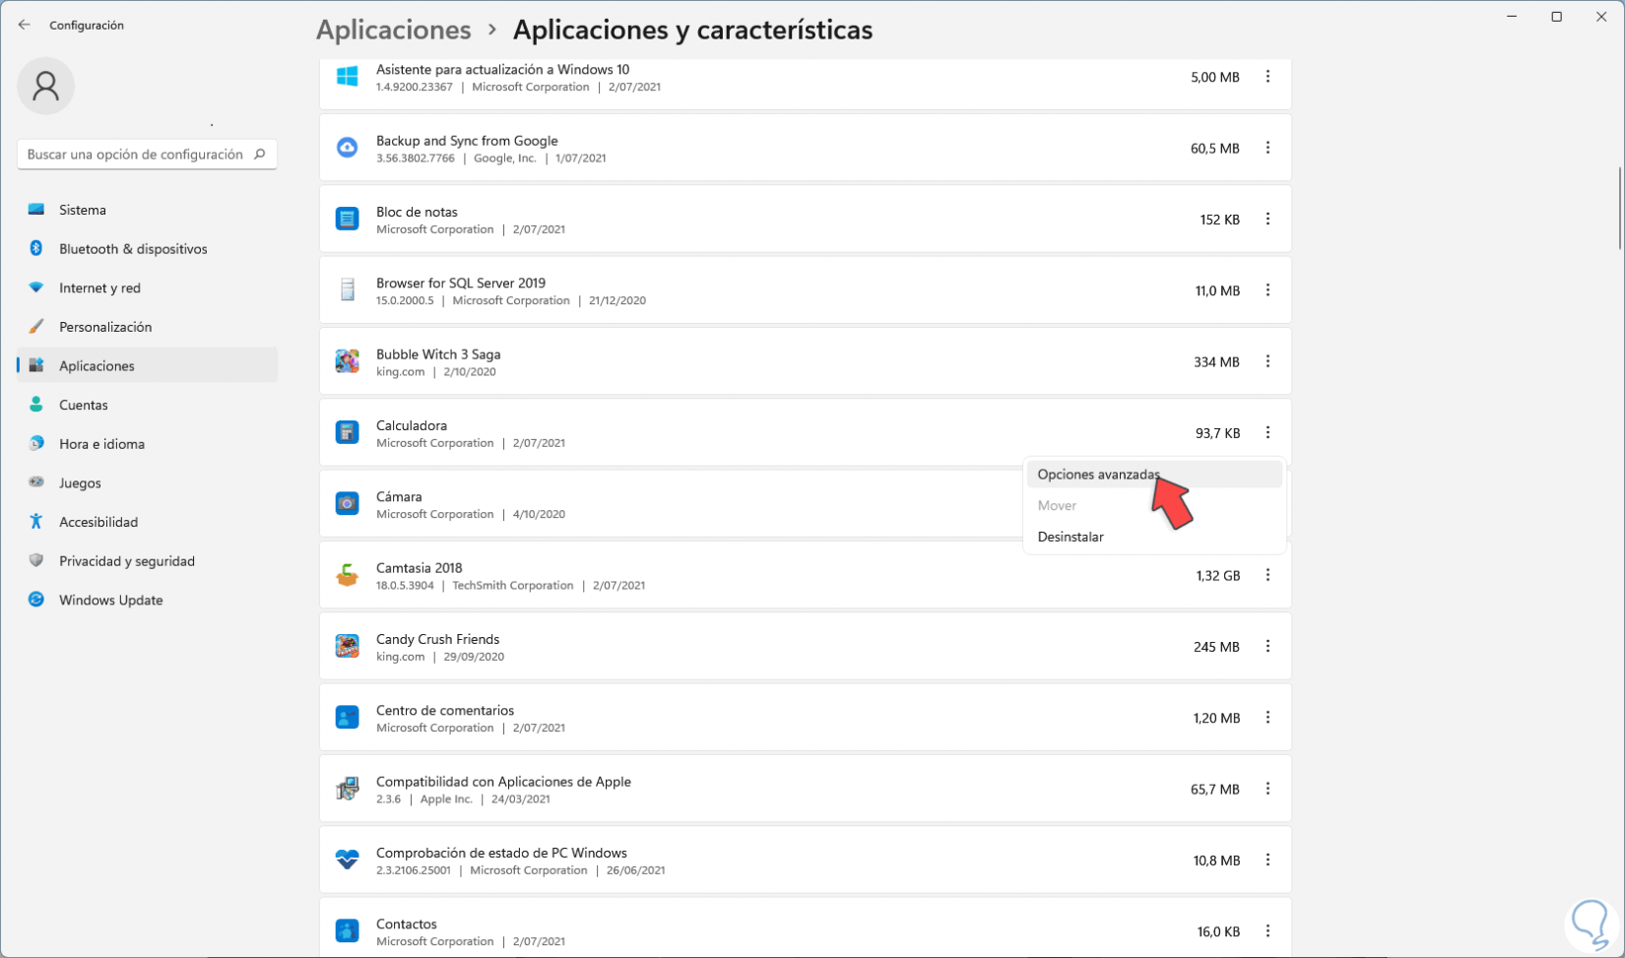1625x958 pixels.
Task: Open more options for Compatibilidad con Apple
Action: (x=1267, y=789)
